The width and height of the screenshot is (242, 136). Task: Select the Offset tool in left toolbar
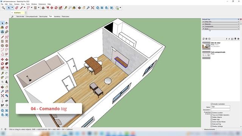[x=7, y=68]
